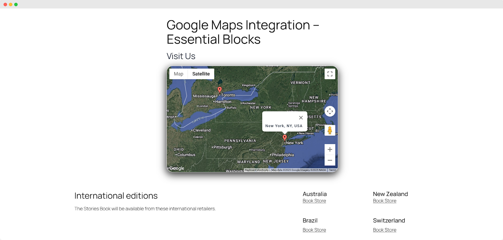Click the Google Maps Integration page title
The width and height of the screenshot is (503, 240).
[x=243, y=32]
